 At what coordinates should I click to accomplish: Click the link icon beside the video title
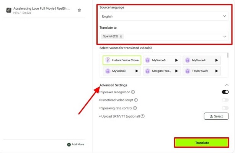pyautogui.click(x=9, y=10)
